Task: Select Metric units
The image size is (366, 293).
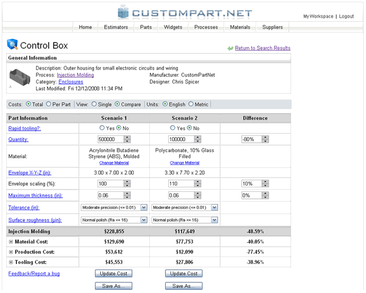Action: point(190,104)
